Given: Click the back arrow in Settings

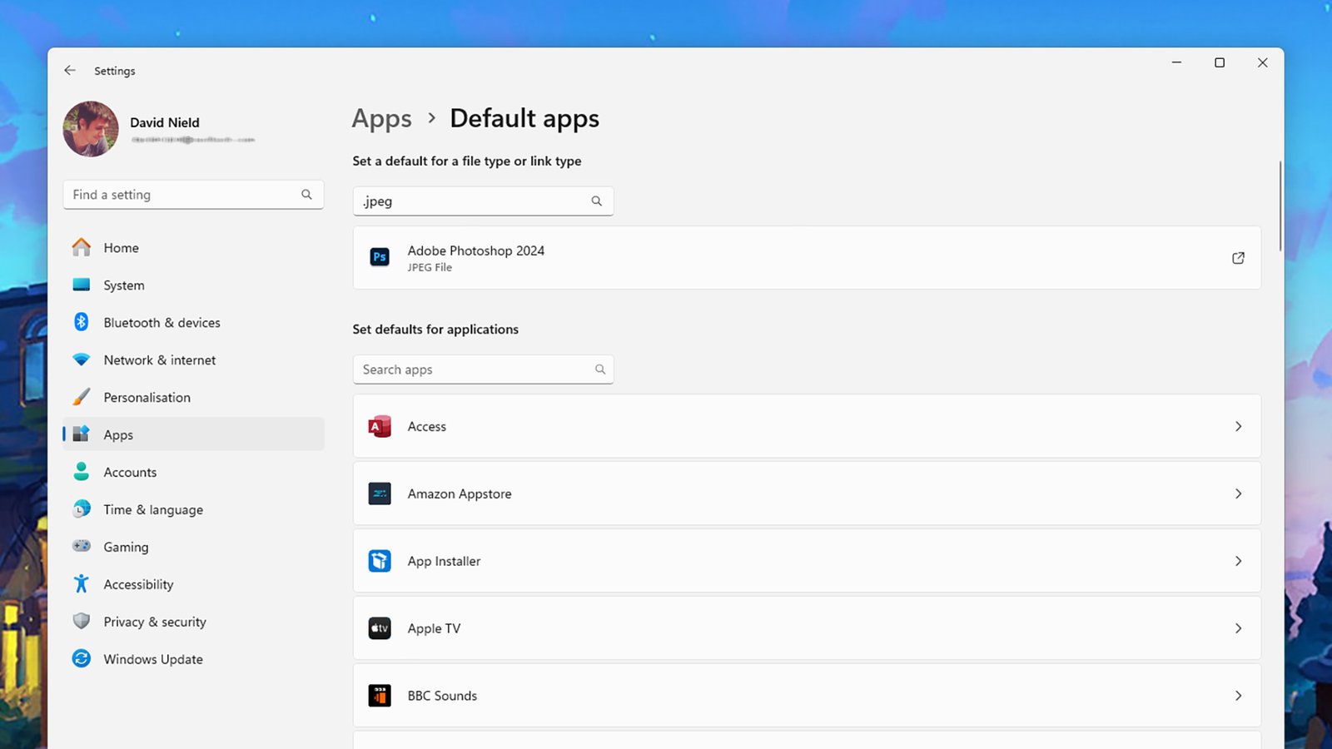Looking at the screenshot, I should tap(70, 71).
